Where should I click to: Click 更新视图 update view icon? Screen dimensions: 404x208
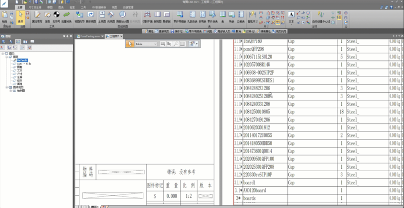(91, 17)
